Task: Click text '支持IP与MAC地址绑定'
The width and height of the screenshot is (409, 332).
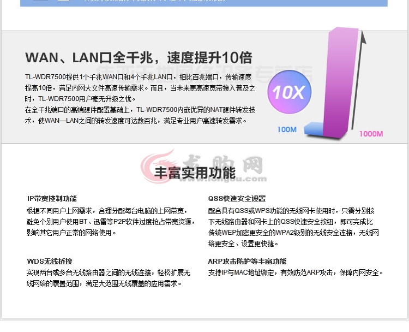Action: tap(240, 272)
